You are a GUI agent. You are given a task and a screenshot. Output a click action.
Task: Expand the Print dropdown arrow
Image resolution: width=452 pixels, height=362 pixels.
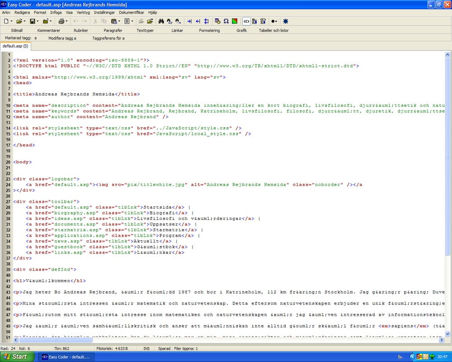point(66,21)
